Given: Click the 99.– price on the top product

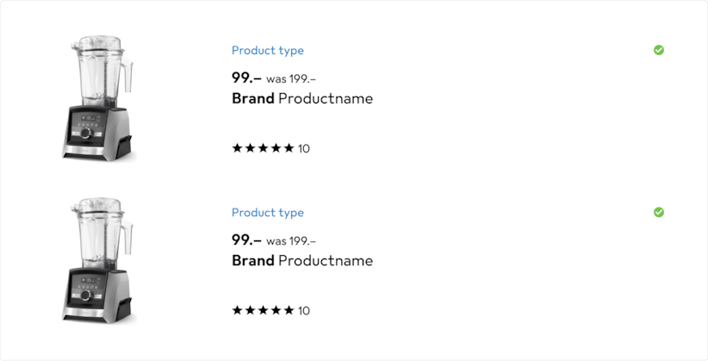Looking at the screenshot, I should 246,78.
